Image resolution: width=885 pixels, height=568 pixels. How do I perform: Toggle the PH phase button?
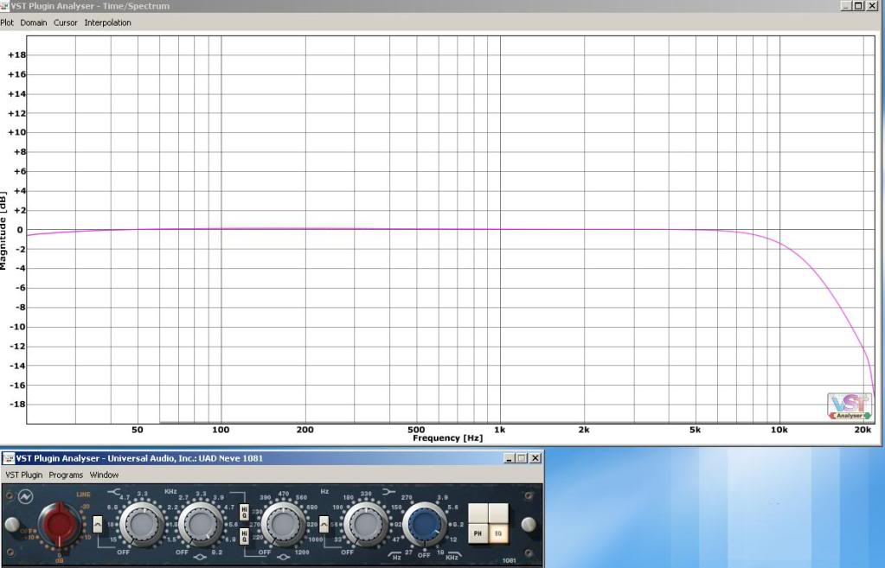coord(478,534)
